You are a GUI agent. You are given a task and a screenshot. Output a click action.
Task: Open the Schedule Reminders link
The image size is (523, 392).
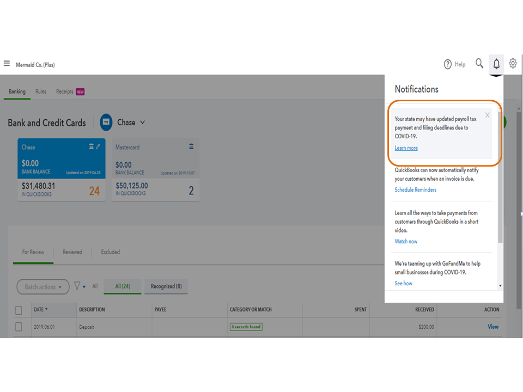[415, 189]
